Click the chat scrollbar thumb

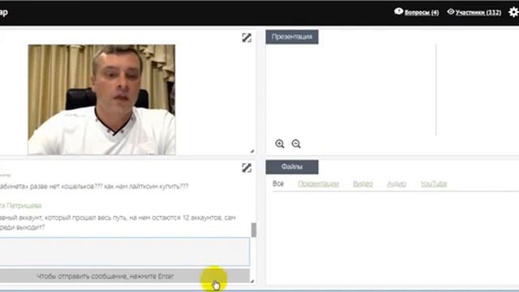coord(254,230)
